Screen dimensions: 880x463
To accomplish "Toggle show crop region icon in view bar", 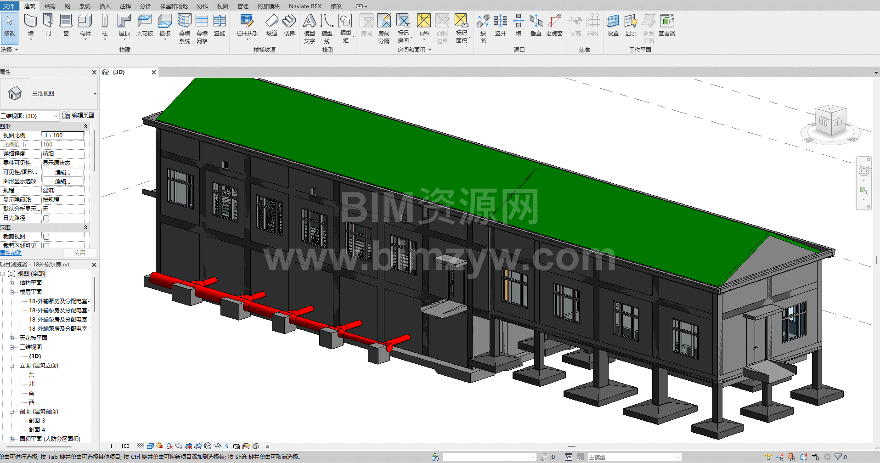I will coord(198,446).
